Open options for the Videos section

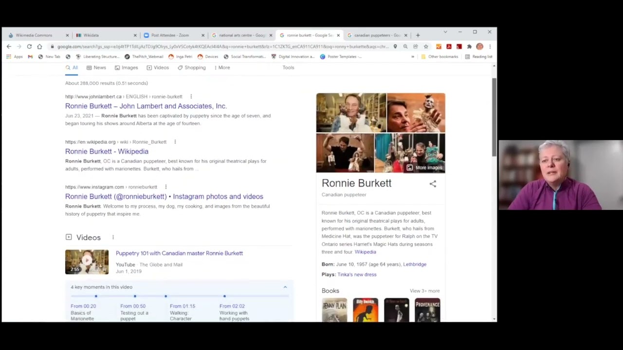pyautogui.click(x=113, y=238)
